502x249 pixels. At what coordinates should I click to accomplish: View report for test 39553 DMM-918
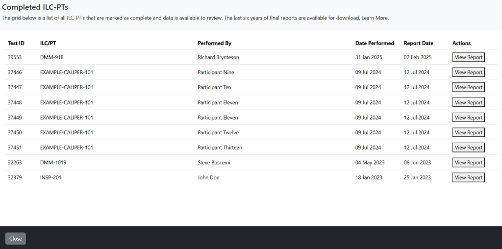[x=468, y=57]
